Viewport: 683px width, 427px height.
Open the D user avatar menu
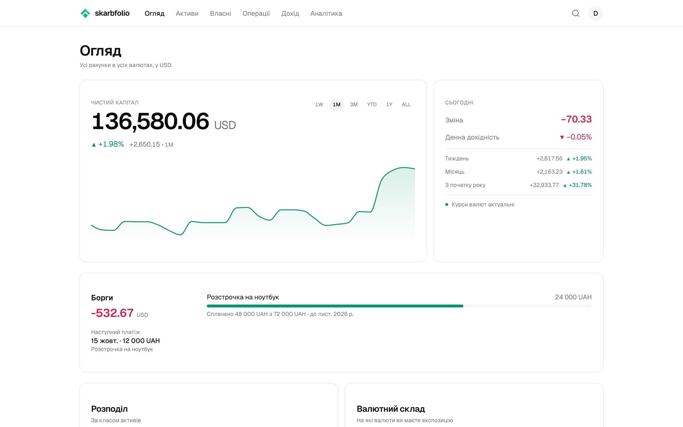(x=596, y=13)
